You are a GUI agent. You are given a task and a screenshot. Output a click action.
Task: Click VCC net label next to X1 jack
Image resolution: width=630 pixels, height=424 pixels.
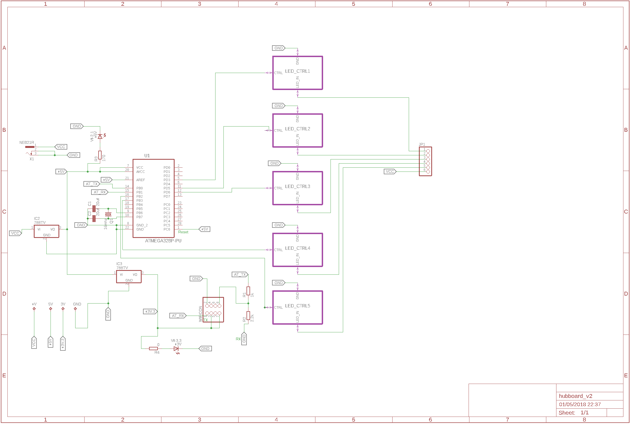61,147
